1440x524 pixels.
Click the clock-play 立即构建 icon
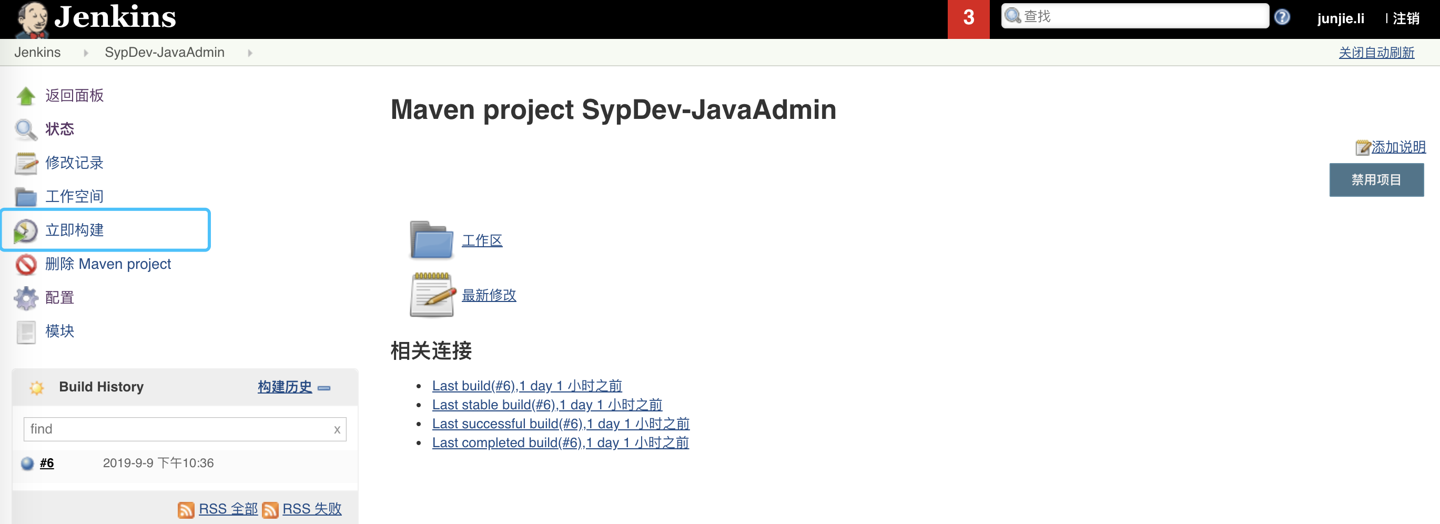coord(26,230)
